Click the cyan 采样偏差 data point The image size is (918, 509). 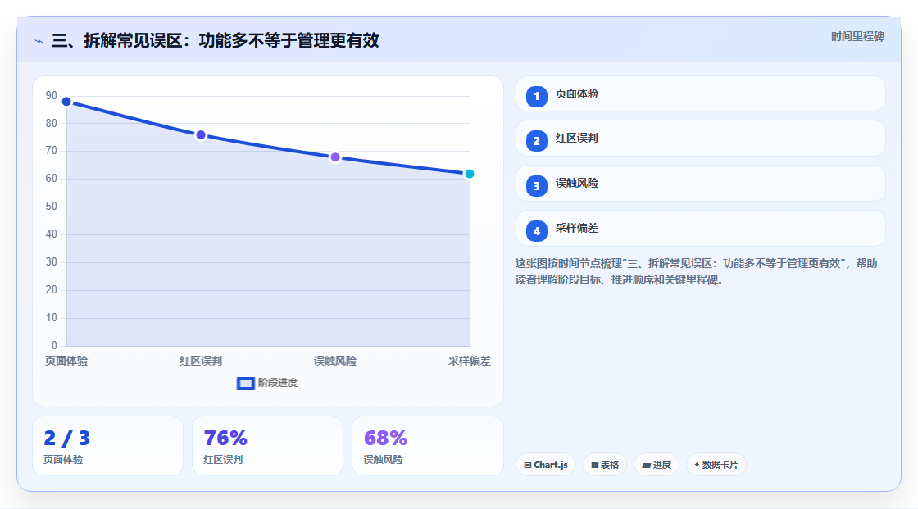469,174
